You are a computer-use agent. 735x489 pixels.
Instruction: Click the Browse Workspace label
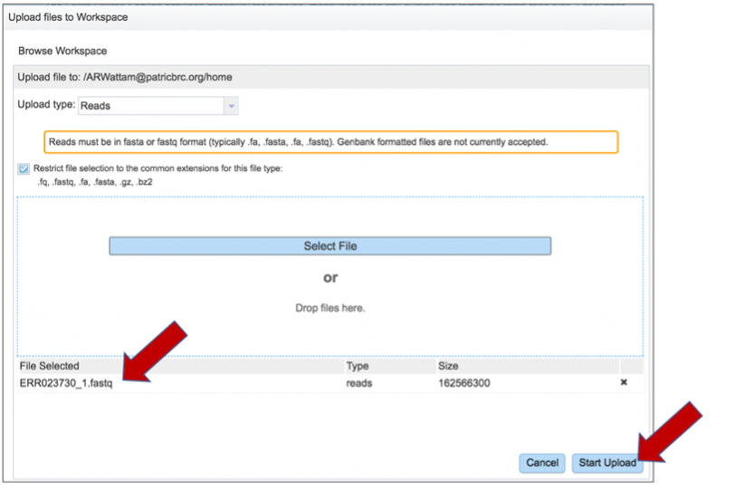(62, 51)
